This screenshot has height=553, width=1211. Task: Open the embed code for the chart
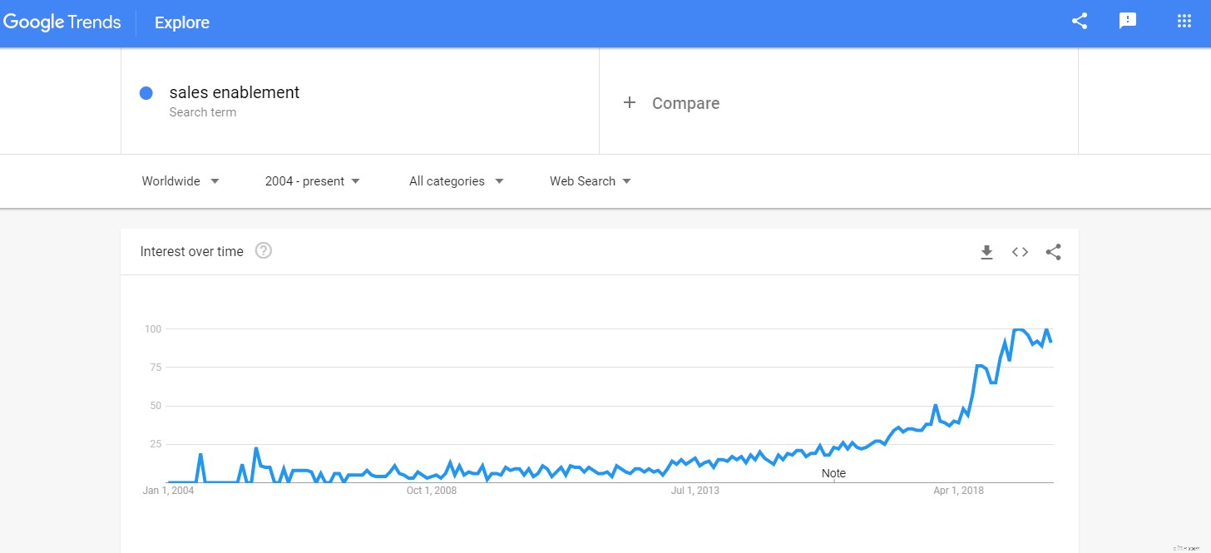[1020, 252]
